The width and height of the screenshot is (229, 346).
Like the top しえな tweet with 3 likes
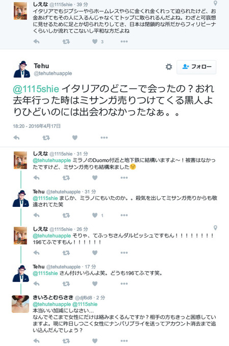click(95, 41)
